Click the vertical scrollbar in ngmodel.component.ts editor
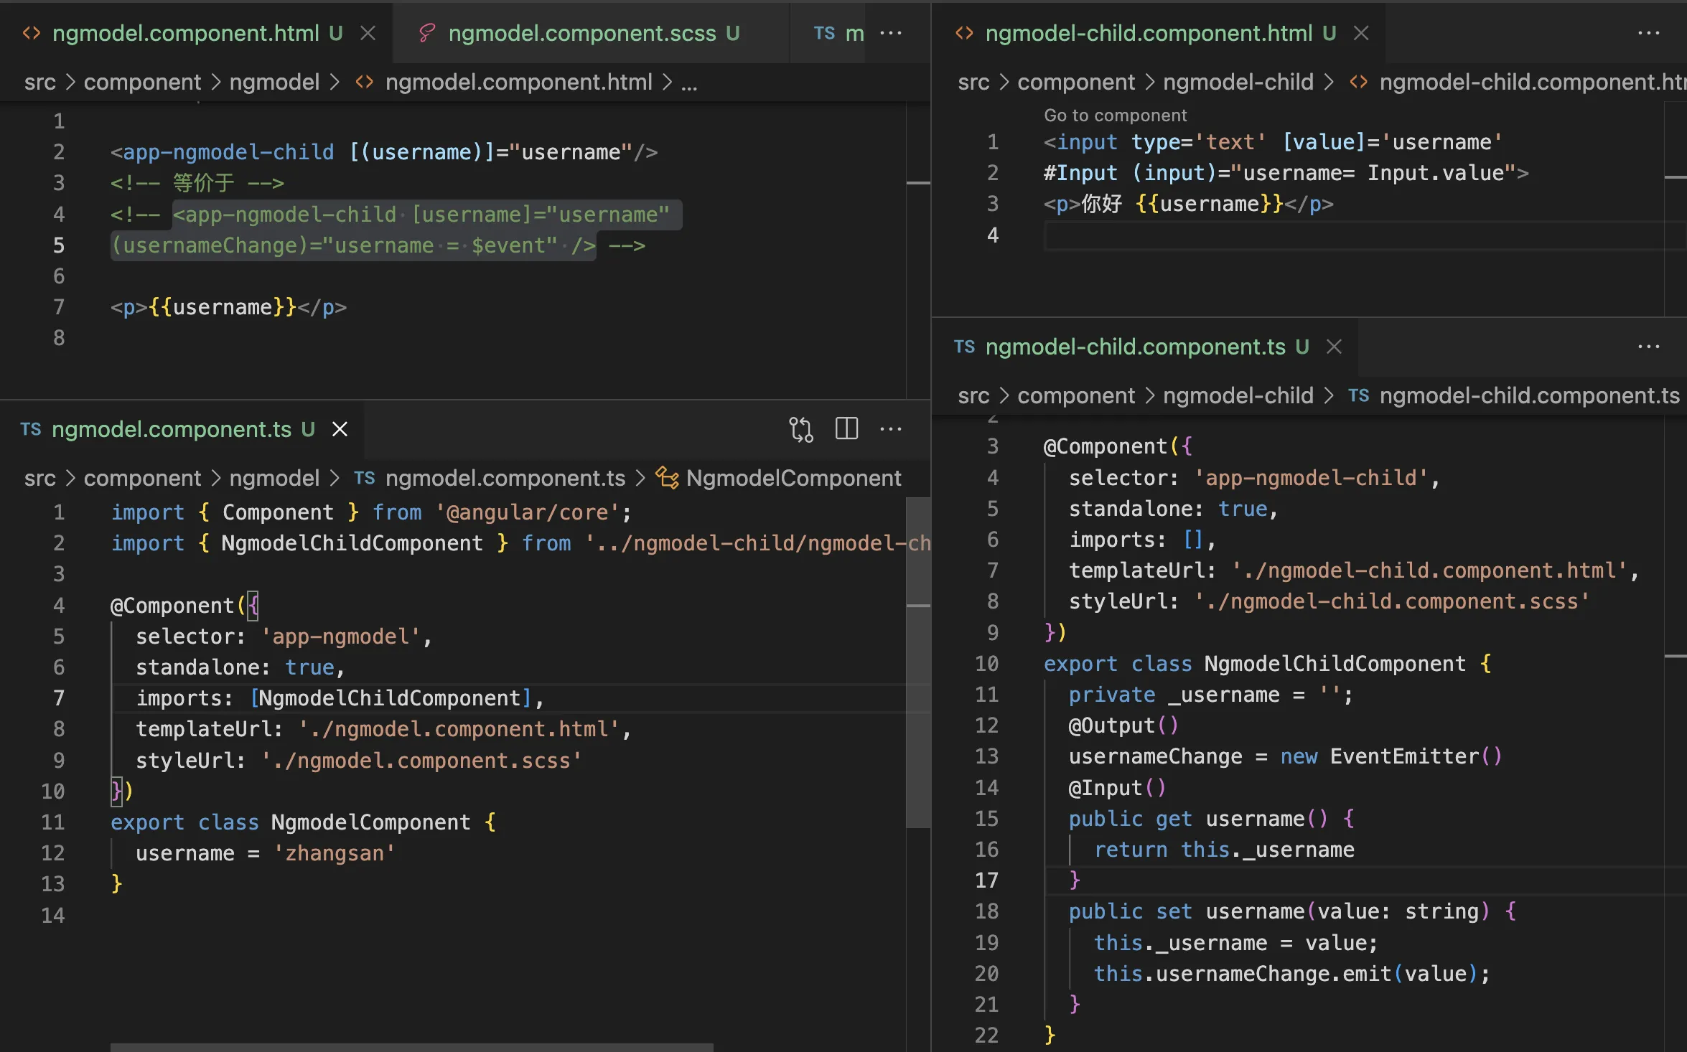 click(x=918, y=662)
